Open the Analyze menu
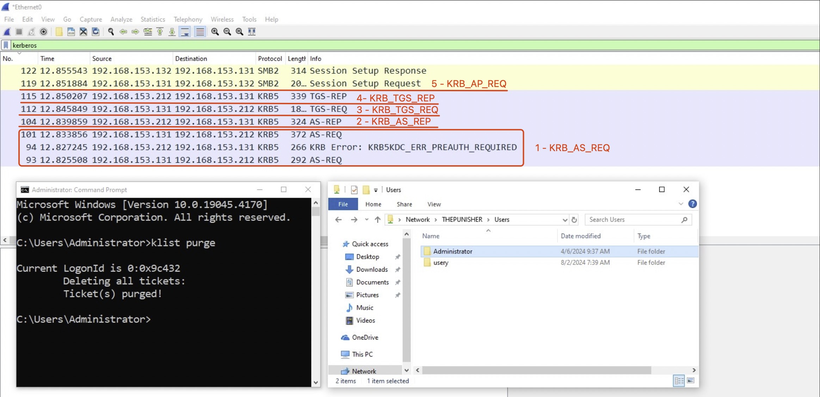The image size is (820, 397). pos(121,19)
